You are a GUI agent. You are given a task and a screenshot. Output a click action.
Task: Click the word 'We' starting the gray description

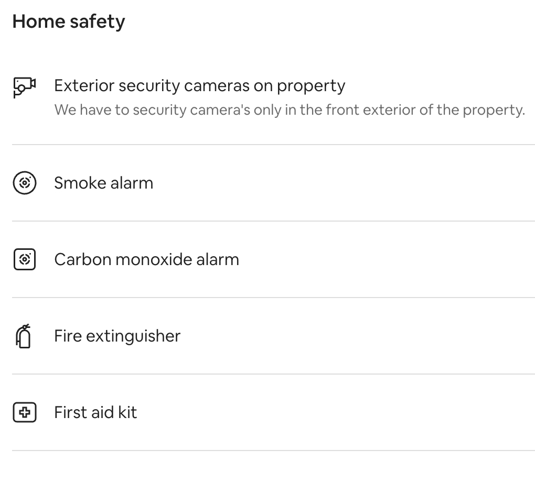[x=65, y=110]
